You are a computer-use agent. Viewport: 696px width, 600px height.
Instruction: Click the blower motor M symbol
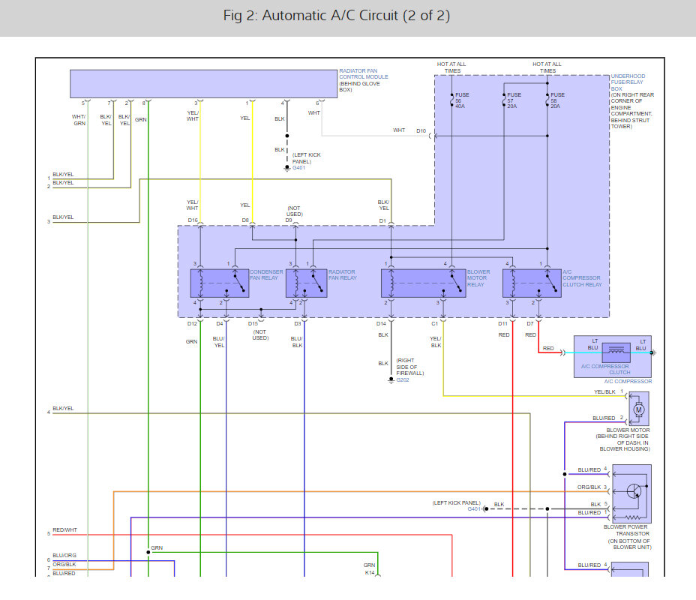point(639,409)
